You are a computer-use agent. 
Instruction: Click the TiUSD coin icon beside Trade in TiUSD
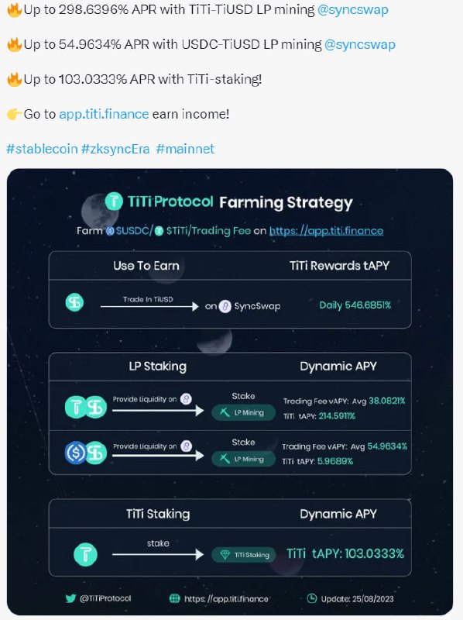pos(74,302)
